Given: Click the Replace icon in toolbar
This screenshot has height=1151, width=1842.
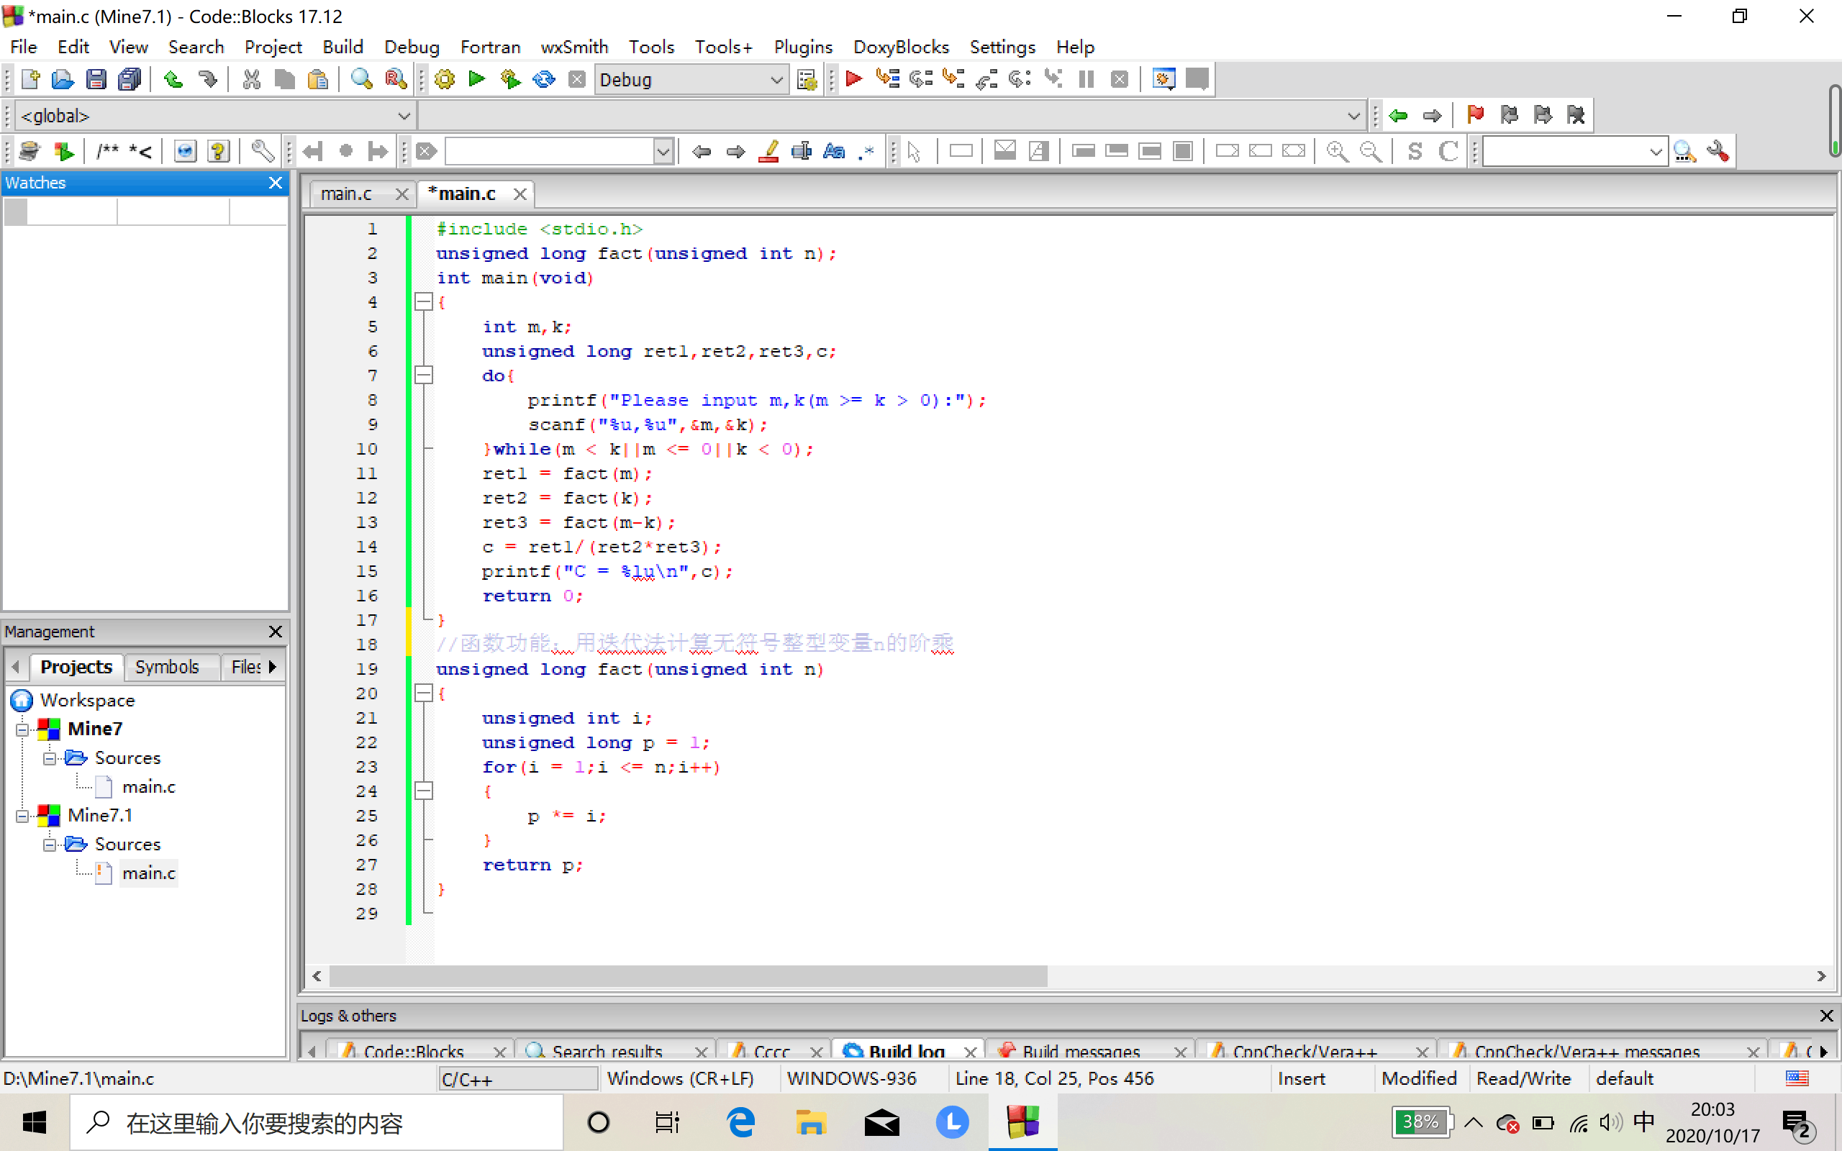Looking at the screenshot, I should click(396, 79).
